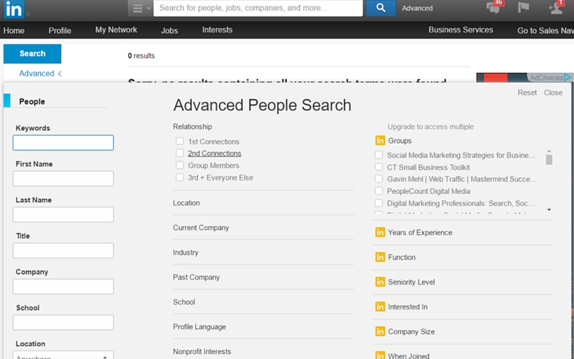Image resolution: width=574 pixels, height=359 pixels.
Task: Select the People search tab
Action: 32,101
